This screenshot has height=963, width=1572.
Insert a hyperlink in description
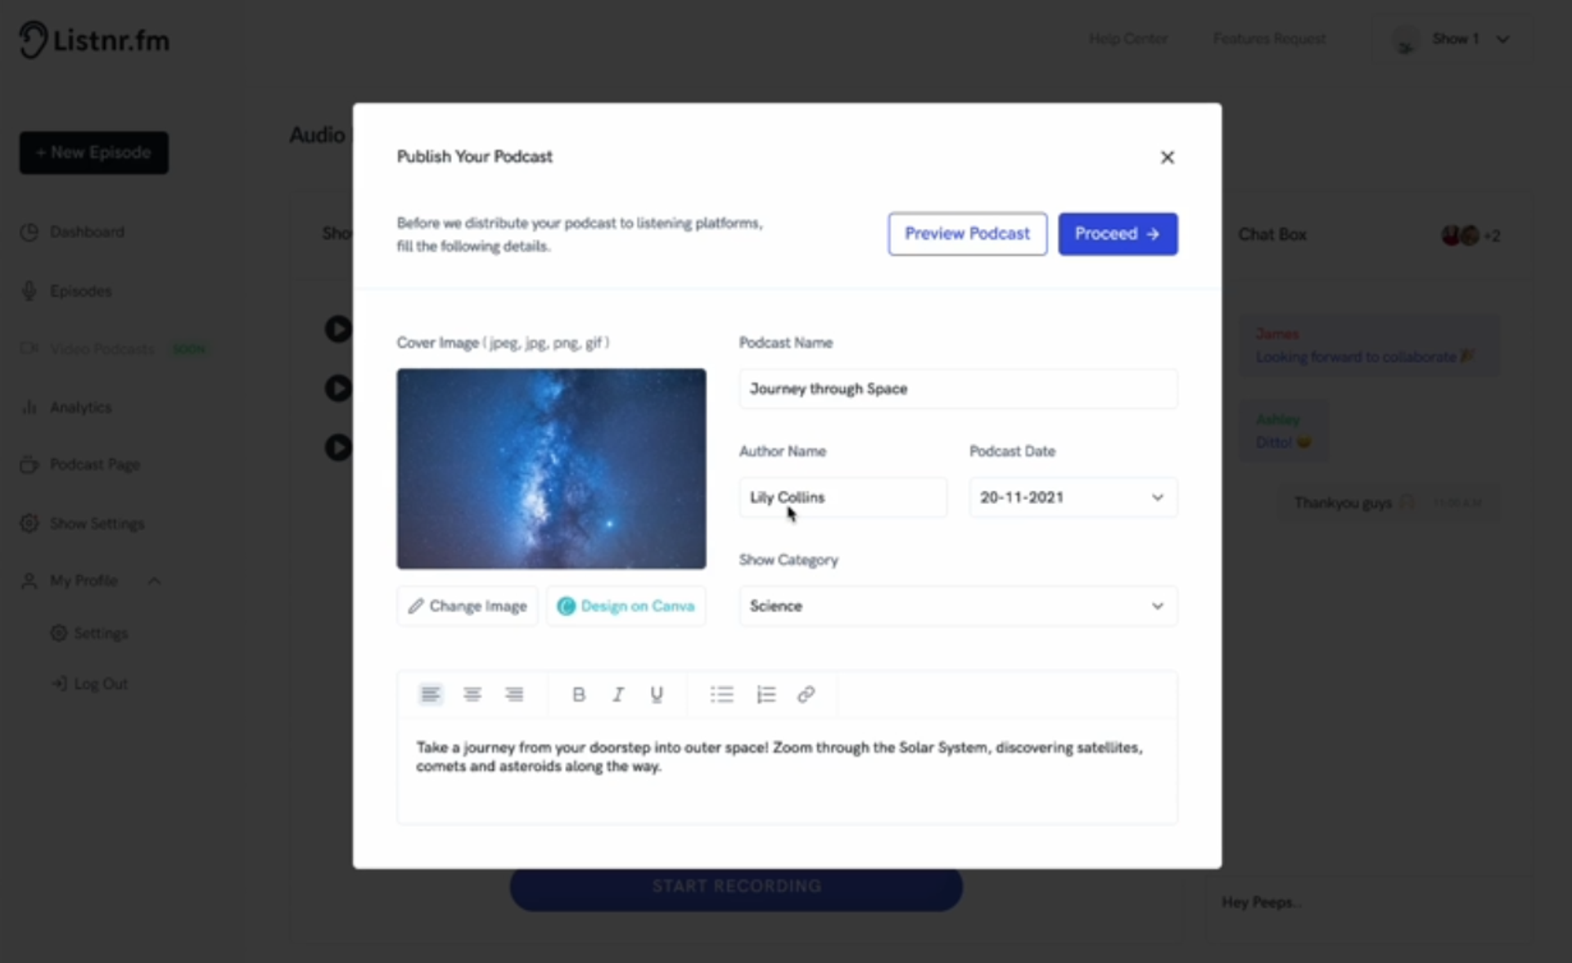806,695
